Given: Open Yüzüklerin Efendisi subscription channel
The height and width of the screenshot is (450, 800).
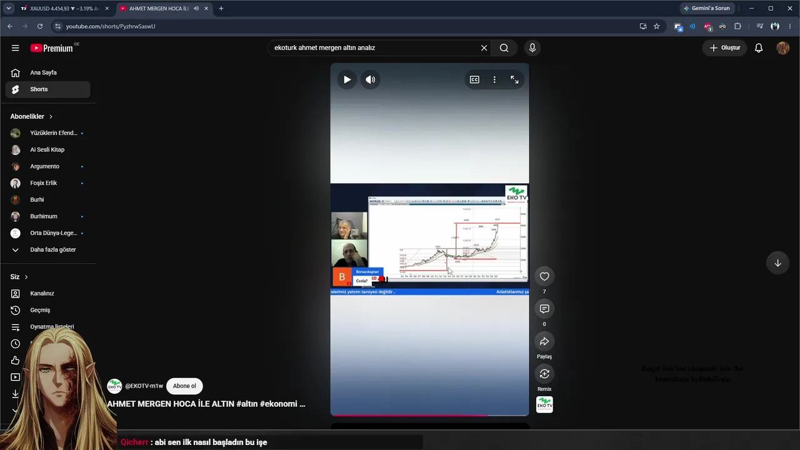Looking at the screenshot, I should (x=47, y=133).
